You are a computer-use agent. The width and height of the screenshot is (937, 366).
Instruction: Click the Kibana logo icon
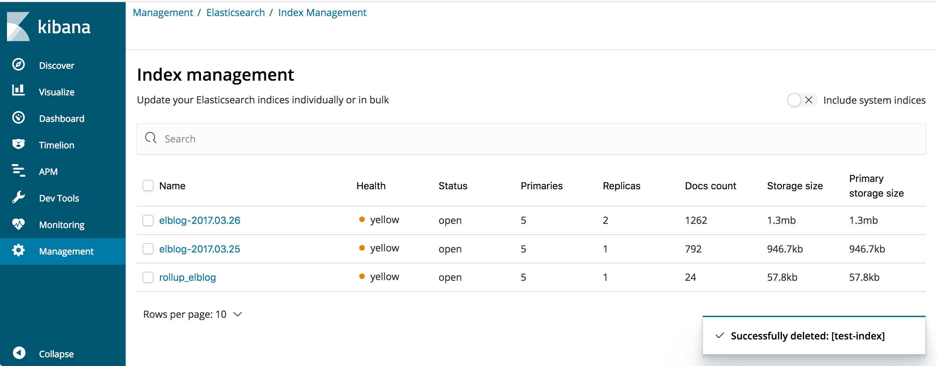click(x=18, y=27)
